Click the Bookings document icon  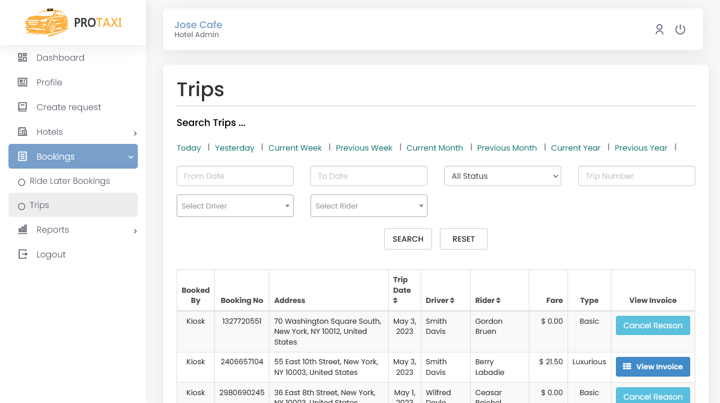22,156
